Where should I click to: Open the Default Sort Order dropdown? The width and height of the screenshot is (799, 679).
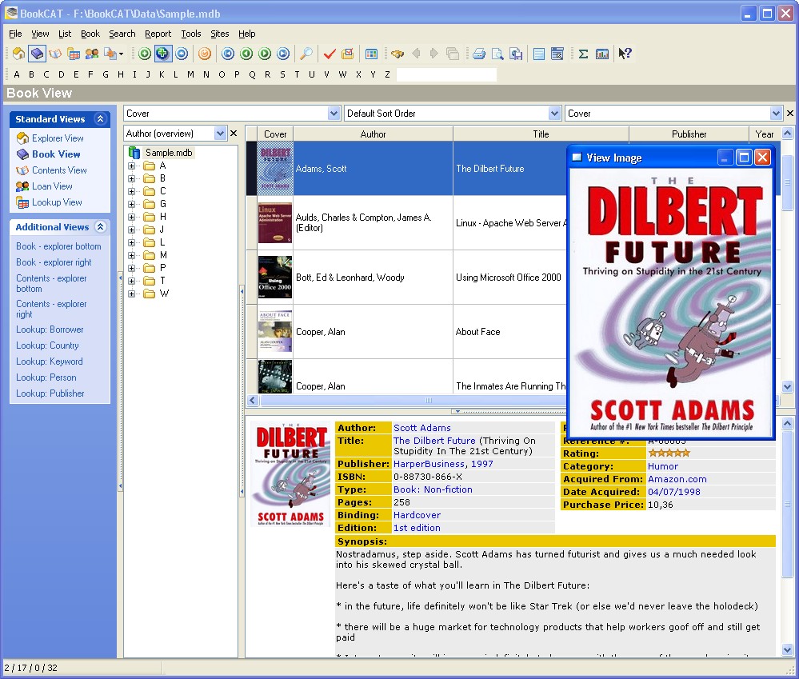pyautogui.click(x=554, y=114)
